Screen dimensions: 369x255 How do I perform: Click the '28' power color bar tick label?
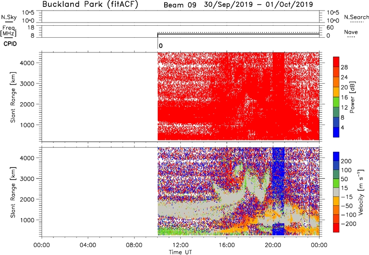(344, 67)
